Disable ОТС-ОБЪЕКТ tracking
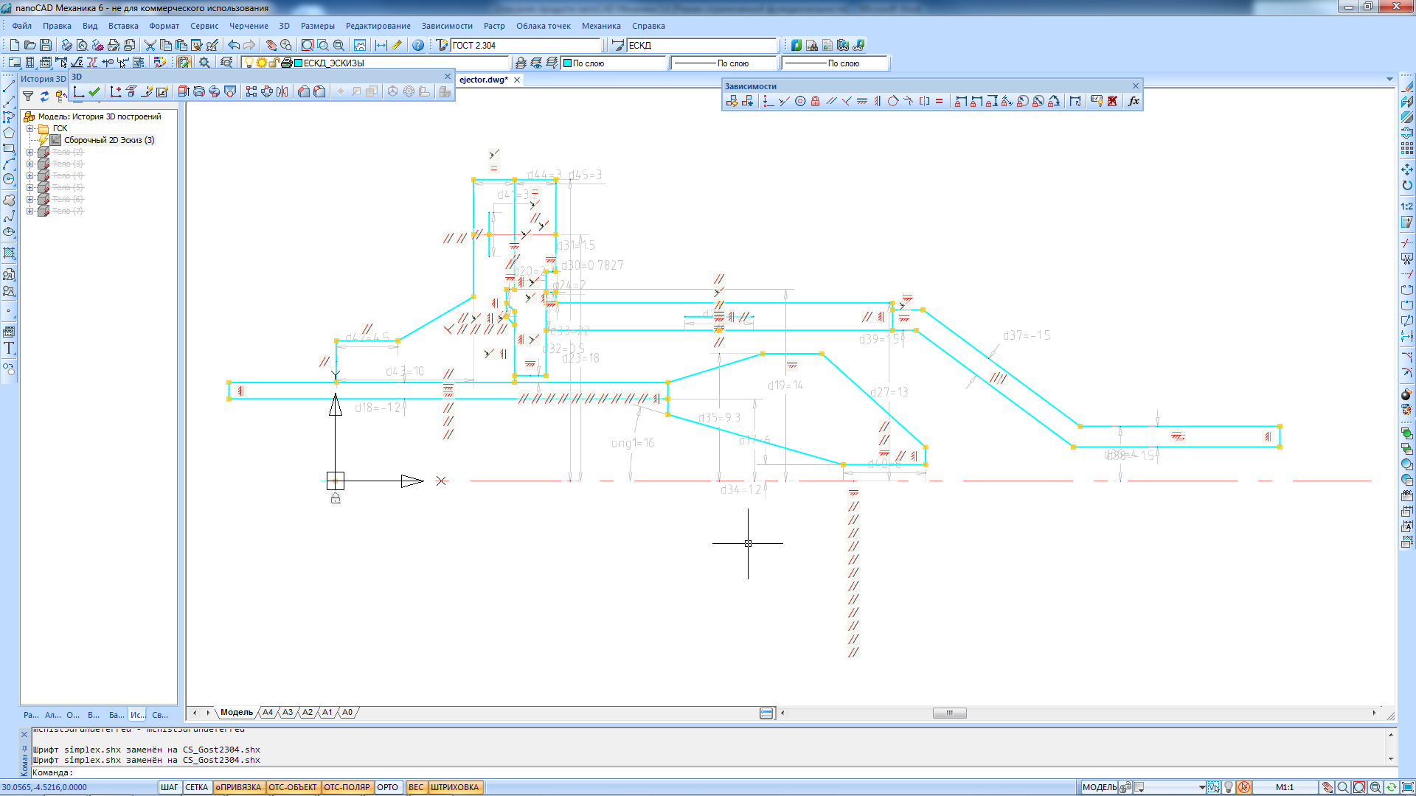The height and width of the screenshot is (796, 1416). click(293, 787)
